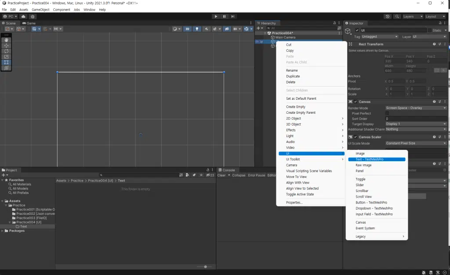Click the Pause button

pyautogui.click(x=224, y=17)
